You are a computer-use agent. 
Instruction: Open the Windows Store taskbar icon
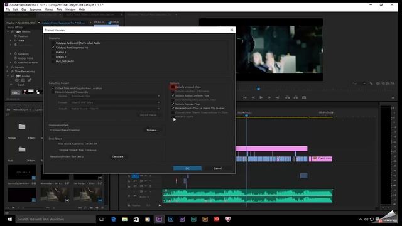(136, 219)
